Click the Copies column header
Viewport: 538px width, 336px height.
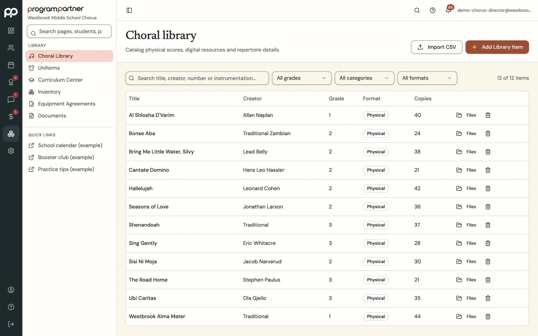click(423, 99)
